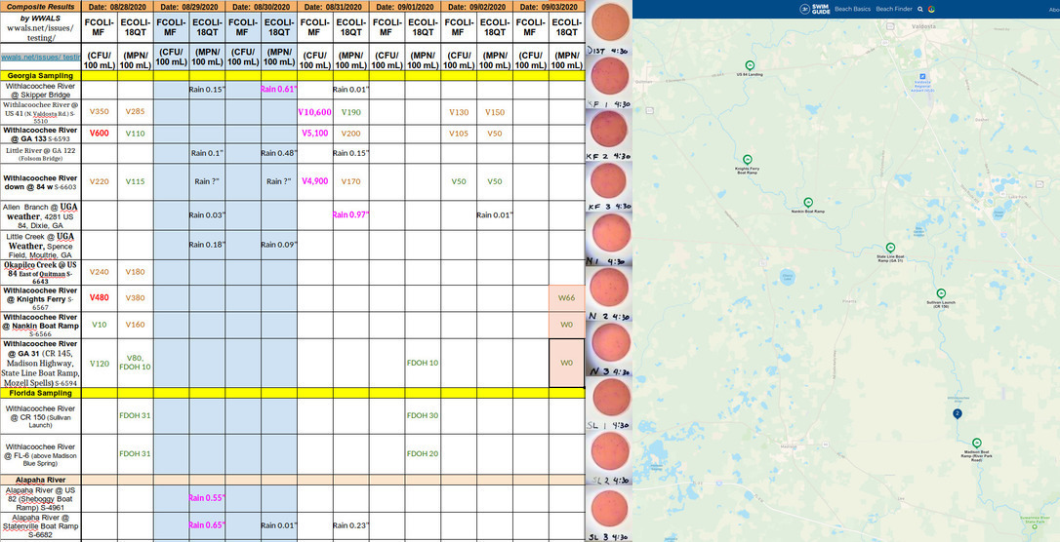Image resolution: width=1060 pixels, height=542 pixels.
Task: Click the 'Valdosta' city label on the map
Action: (x=923, y=26)
